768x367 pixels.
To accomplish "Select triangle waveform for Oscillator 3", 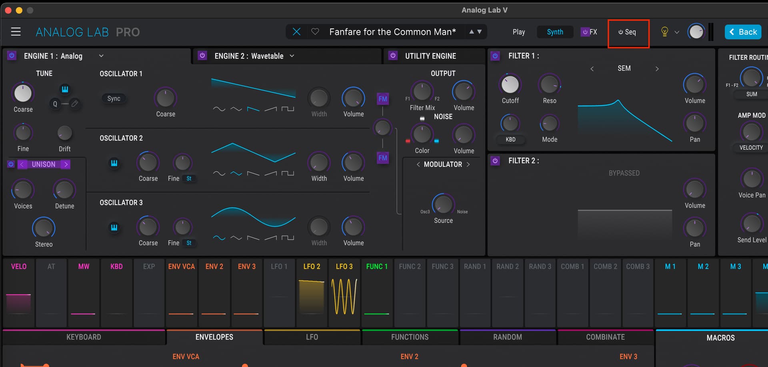I will pyautogui.click(x=236, y=237).
